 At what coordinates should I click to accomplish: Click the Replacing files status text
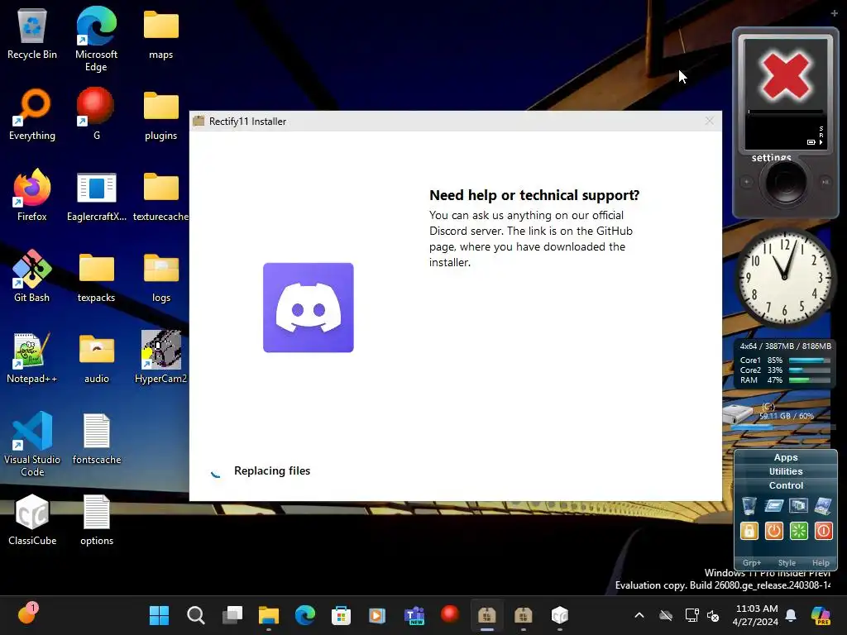coord(271,470)
